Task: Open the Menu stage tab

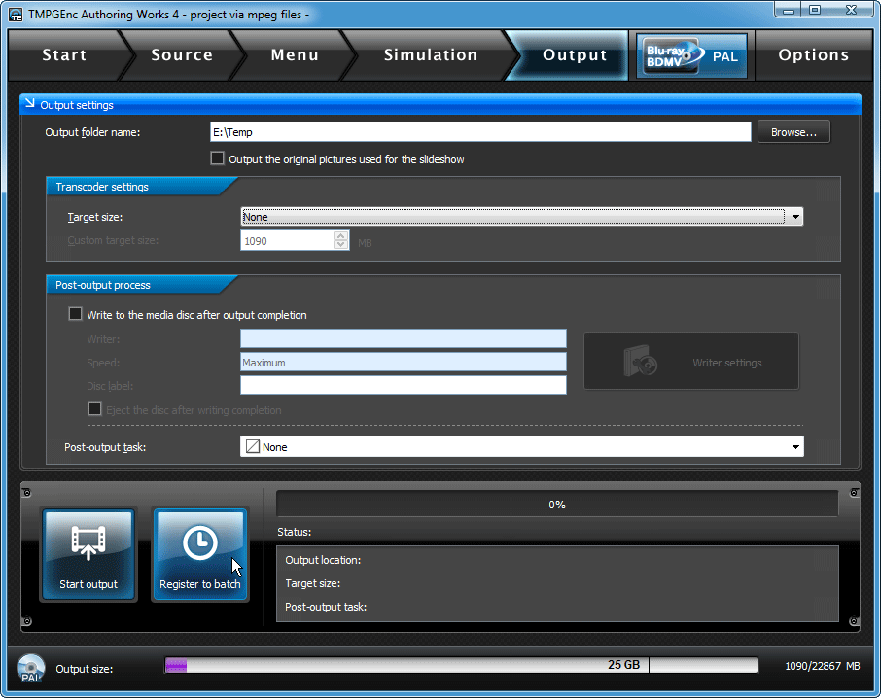Action: click(295, 55)
